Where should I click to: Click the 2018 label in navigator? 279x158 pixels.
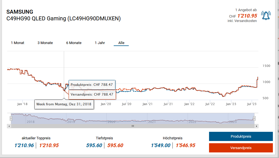pyautogui.click(x=31, y=122)
